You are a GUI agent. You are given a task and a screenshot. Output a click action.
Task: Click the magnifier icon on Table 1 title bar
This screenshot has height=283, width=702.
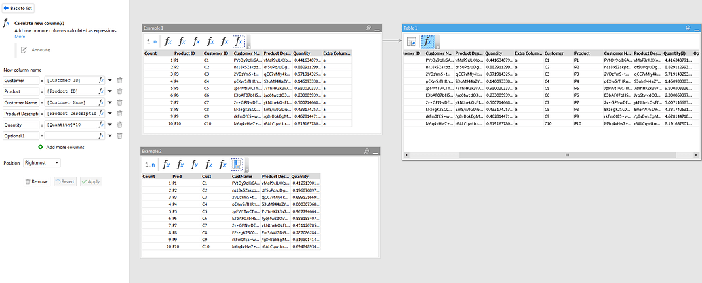pos(688,28)
